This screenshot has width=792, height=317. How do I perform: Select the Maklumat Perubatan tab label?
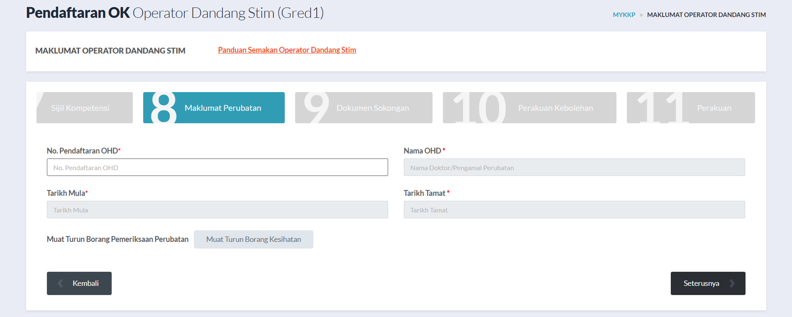223,108
